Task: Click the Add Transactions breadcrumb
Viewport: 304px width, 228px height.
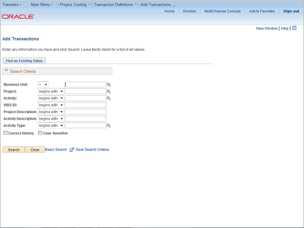Action: [155, 5]
